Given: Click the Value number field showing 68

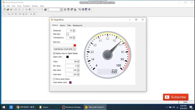Looking at the screenshot, I should tap(71, 61).
